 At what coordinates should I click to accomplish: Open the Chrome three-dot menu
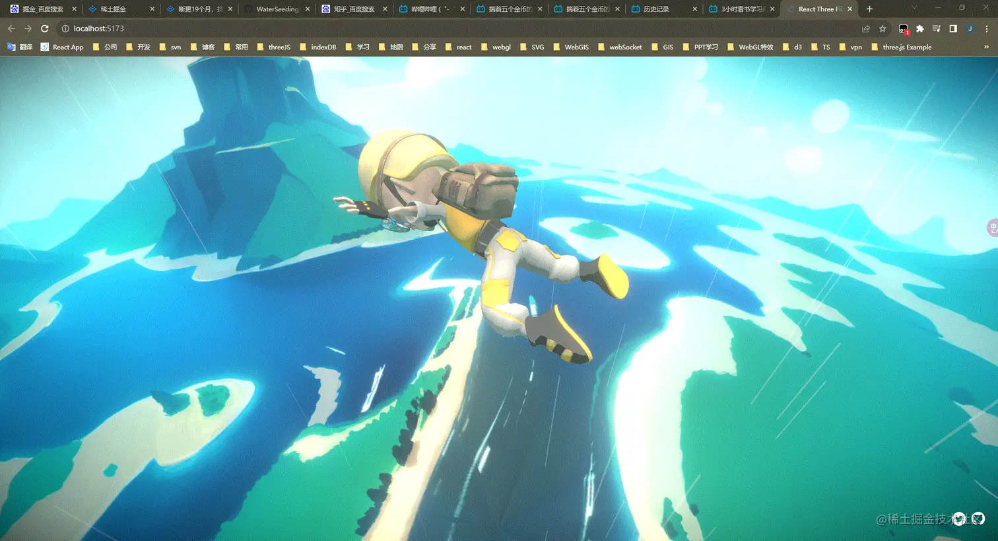987,28
